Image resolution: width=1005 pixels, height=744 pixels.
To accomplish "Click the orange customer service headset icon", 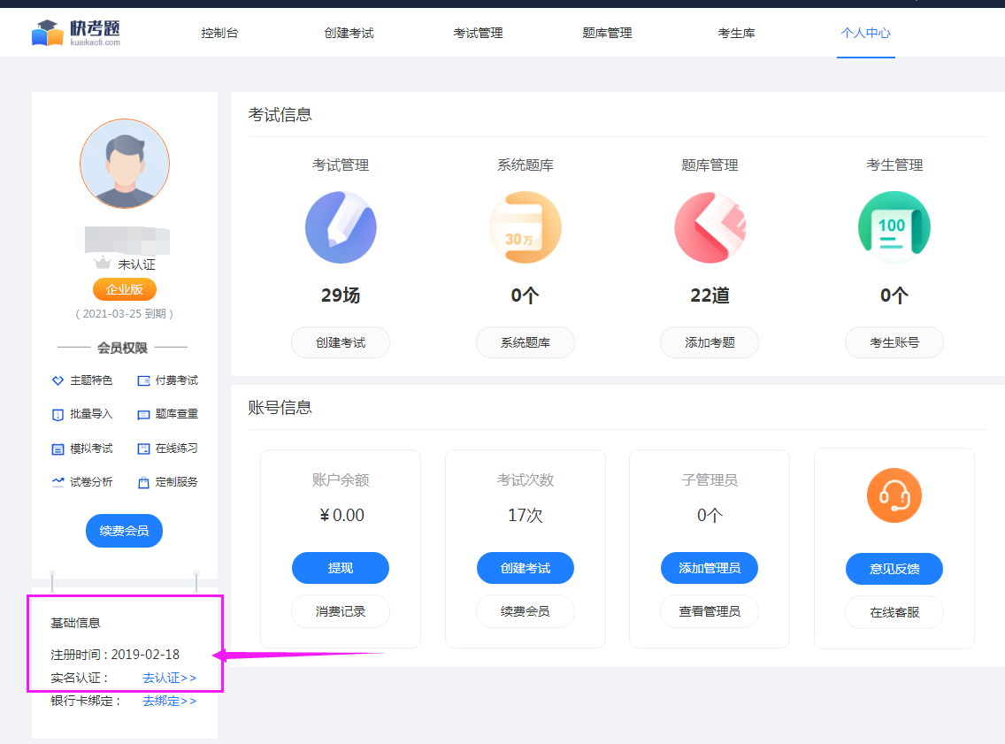I will pos(894,495).
